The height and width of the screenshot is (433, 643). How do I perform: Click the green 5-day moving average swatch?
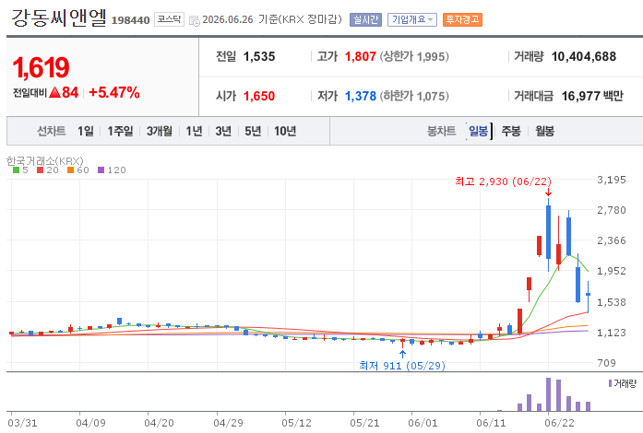click(x=16, y=170)
